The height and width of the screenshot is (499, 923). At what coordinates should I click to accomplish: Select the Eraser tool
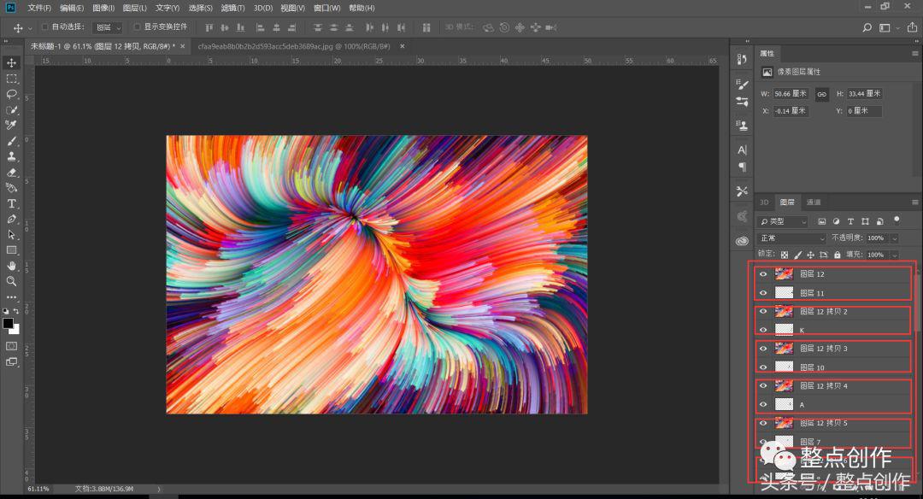(x=12, y=172)
